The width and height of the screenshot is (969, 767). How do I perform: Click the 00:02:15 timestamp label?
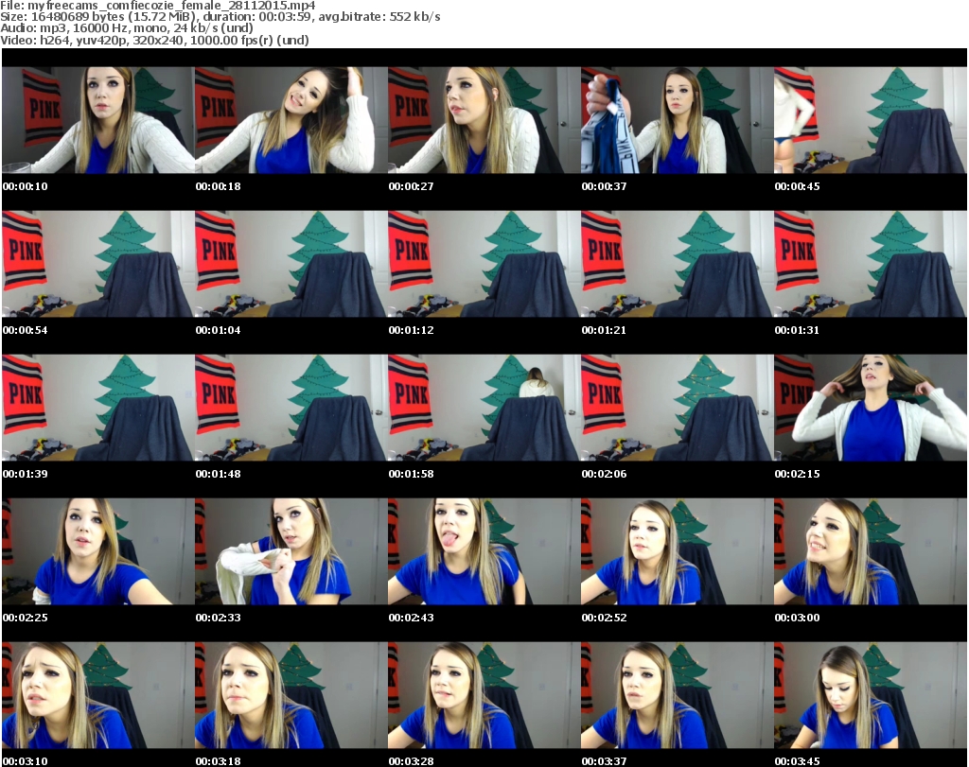click(797, 474)
